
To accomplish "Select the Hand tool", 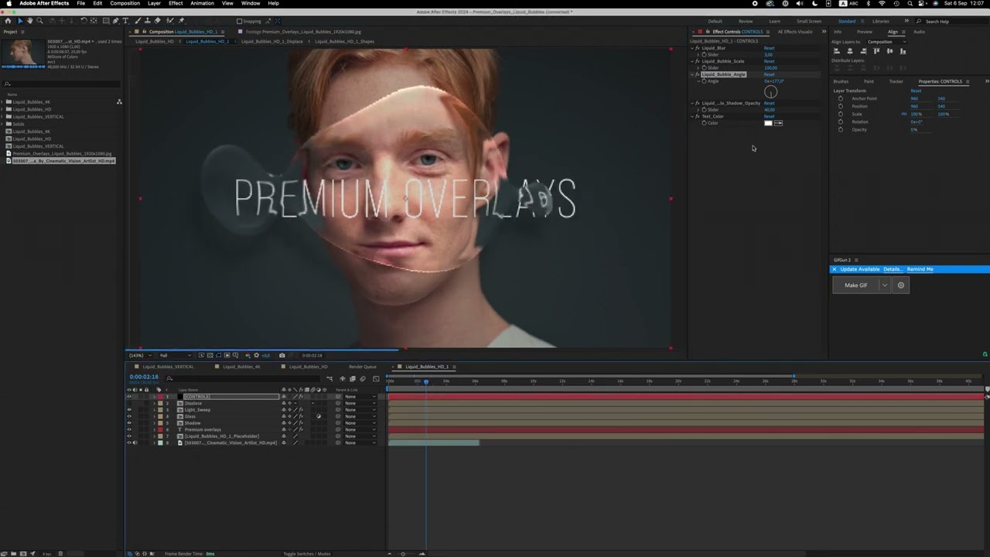I will [30, 21].
